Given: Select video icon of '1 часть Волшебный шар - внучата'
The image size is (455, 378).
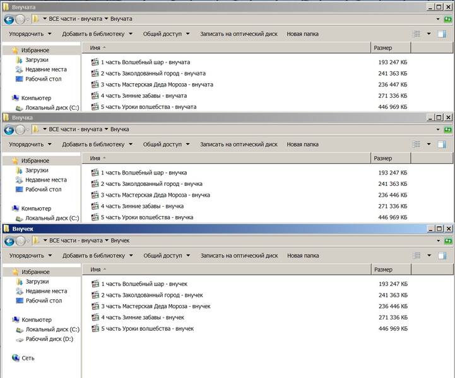Looking at the screenshot, I should (x=95, y=62).
